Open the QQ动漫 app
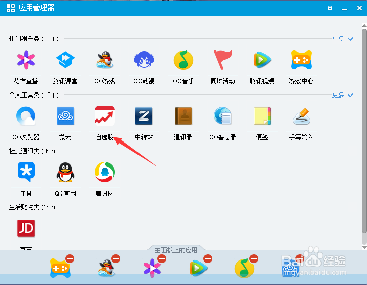 coord(144,60)
